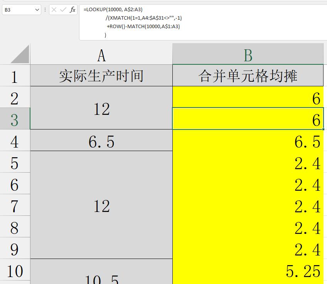Select row 6 header

[x=15, y=183]
